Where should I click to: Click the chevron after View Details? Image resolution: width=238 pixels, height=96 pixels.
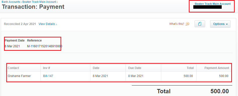tap(56, 24)
